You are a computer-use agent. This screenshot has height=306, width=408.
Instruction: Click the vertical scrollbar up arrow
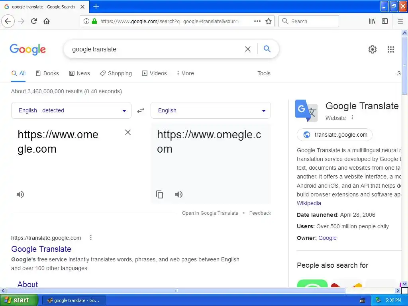click(x=405, y=33)
